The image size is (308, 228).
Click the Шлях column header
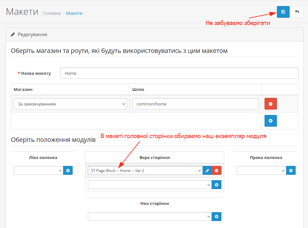point(138,89)
